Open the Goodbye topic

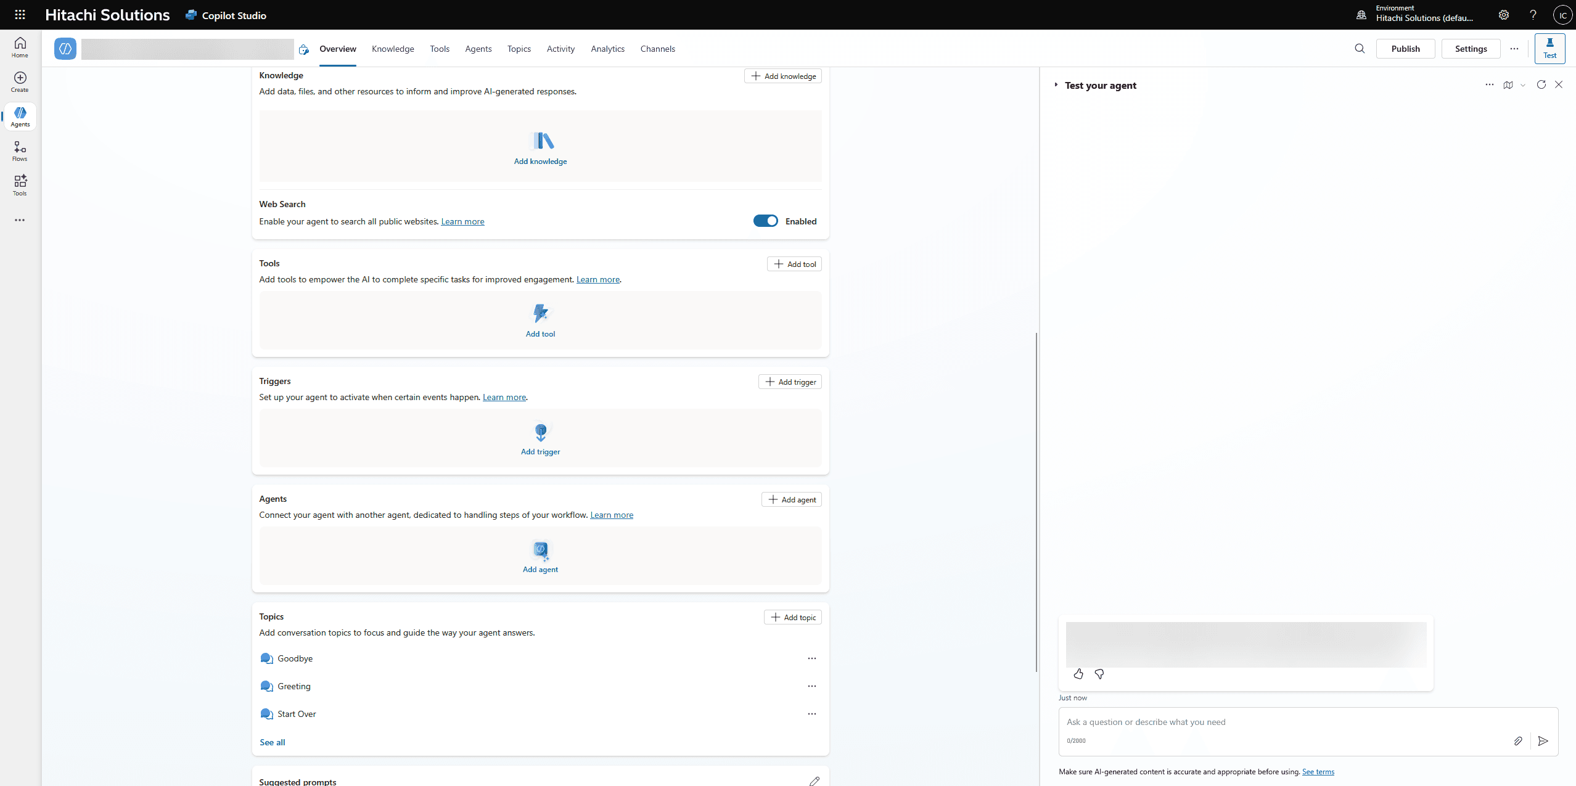[x=295, y=658]
